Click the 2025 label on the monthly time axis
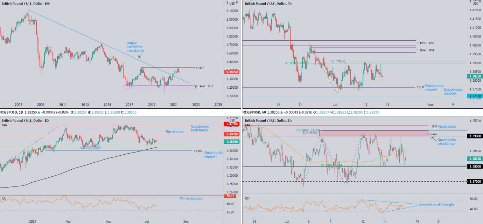Screen dimensions: 483x224 (x=218, y=104)
